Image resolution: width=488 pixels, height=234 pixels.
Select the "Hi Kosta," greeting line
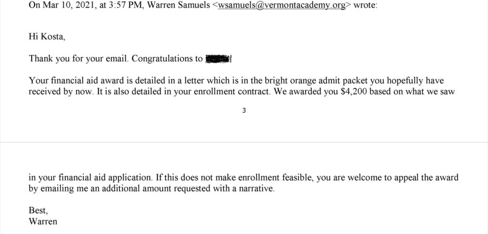[x=47, y=37]
